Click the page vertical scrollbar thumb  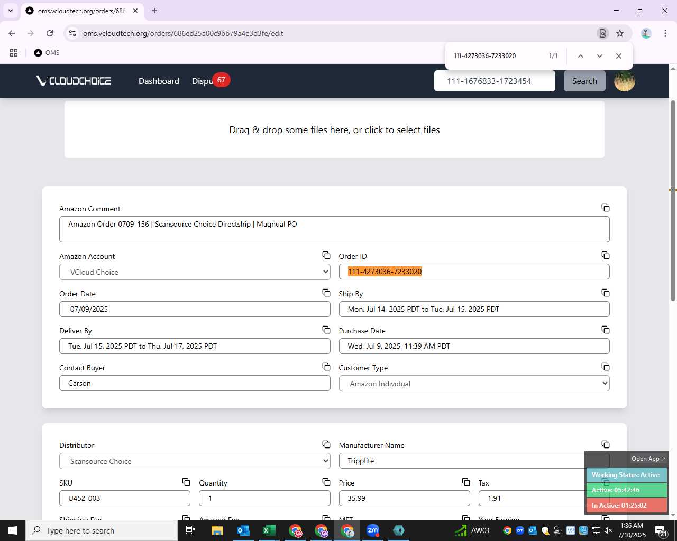(673, 201)
